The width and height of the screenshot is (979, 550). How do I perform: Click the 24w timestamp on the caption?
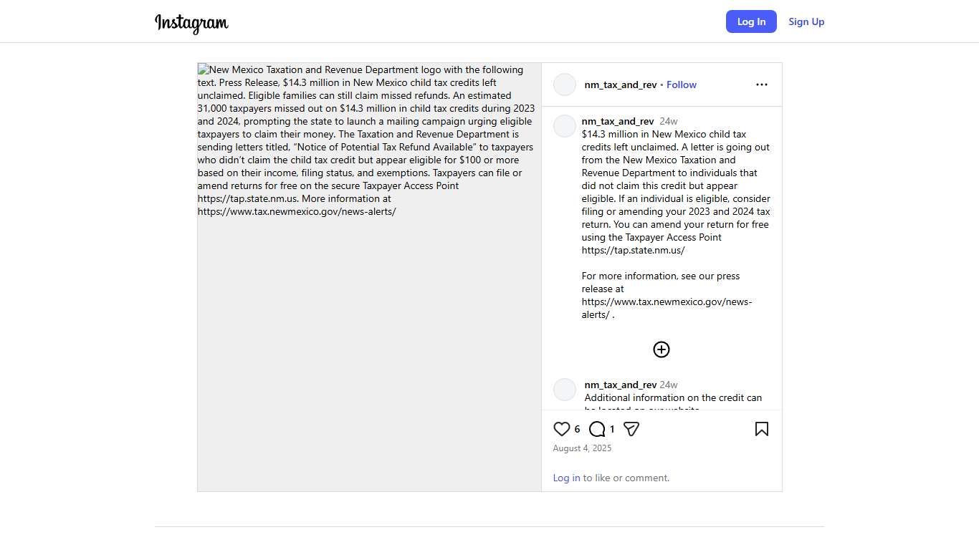(x=669, y=121)
